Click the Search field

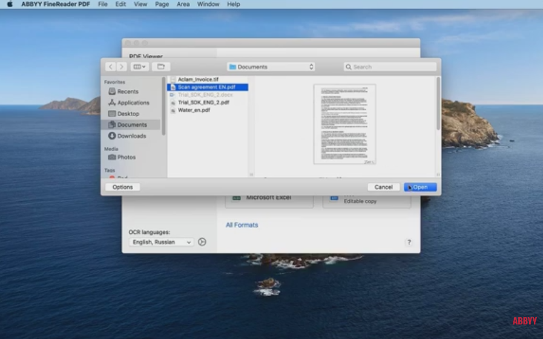point(390,66)
